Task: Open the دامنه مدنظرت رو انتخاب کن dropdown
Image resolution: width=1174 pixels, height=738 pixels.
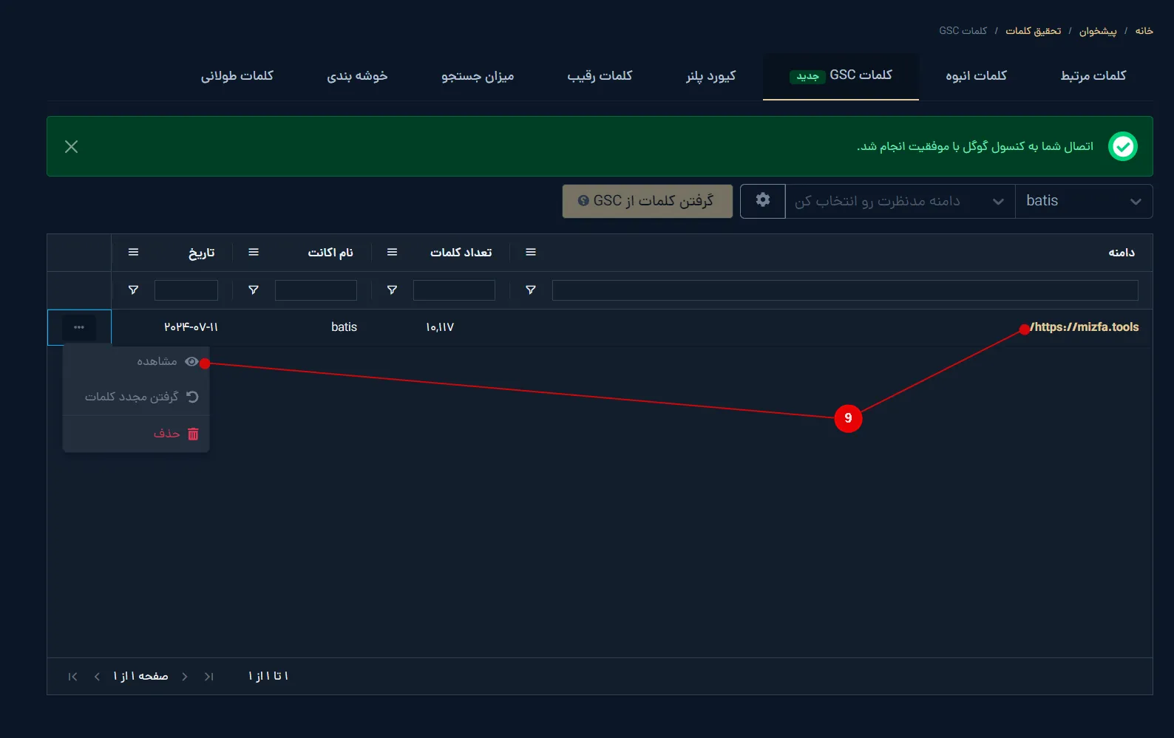Action: tap(900, 201)
